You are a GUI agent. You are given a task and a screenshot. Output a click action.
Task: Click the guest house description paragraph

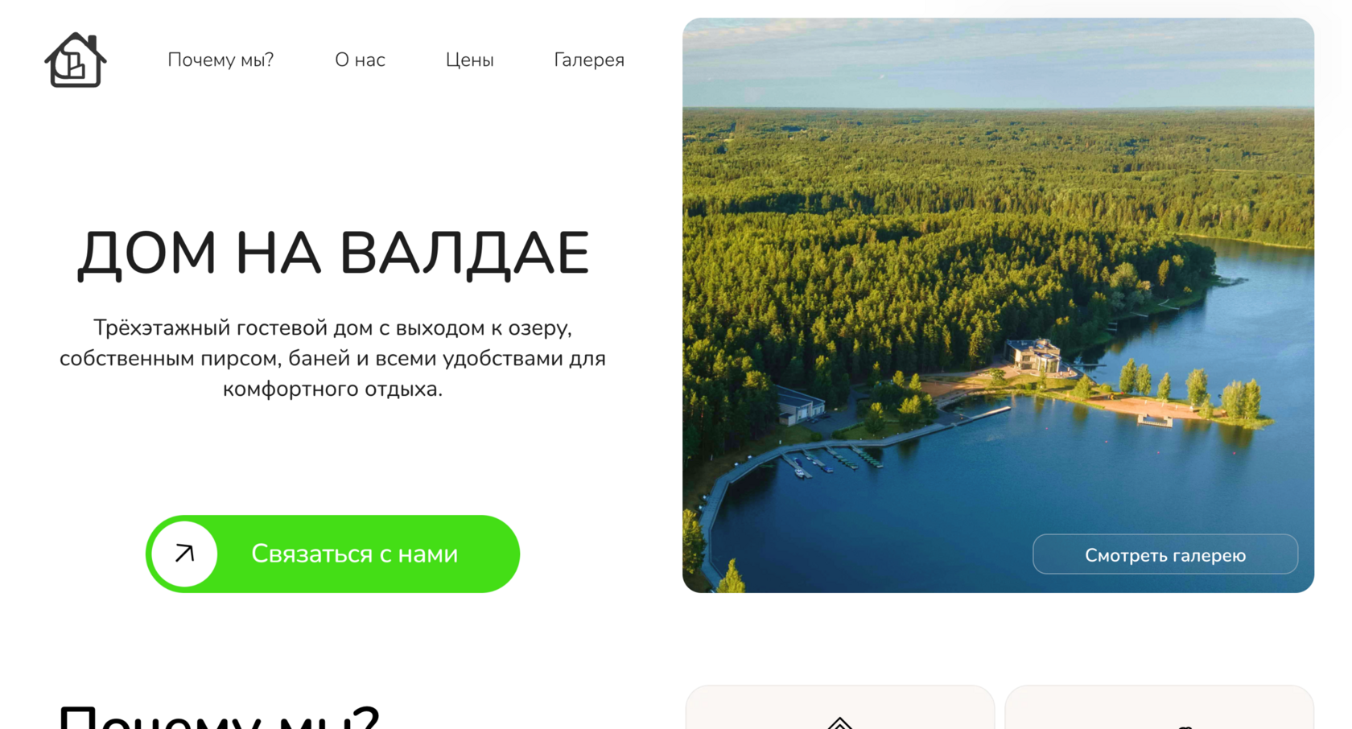(332, 358)
